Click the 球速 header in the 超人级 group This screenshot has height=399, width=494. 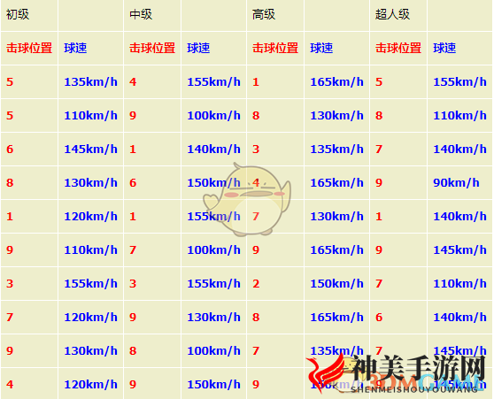tap(444, 48)
